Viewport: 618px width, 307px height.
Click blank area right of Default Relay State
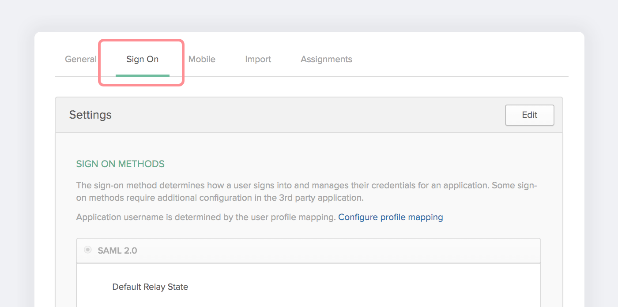coord(353,287)
